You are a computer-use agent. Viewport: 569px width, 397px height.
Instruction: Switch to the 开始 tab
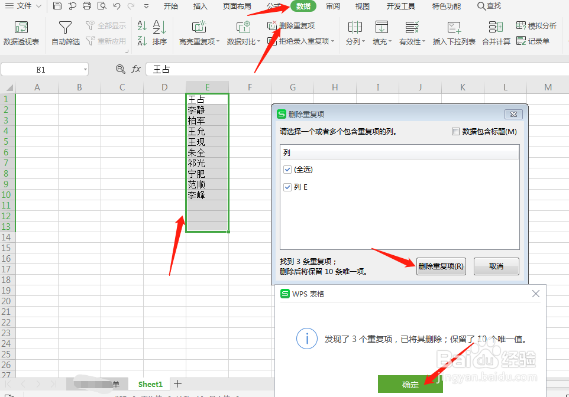coord(170,6)
